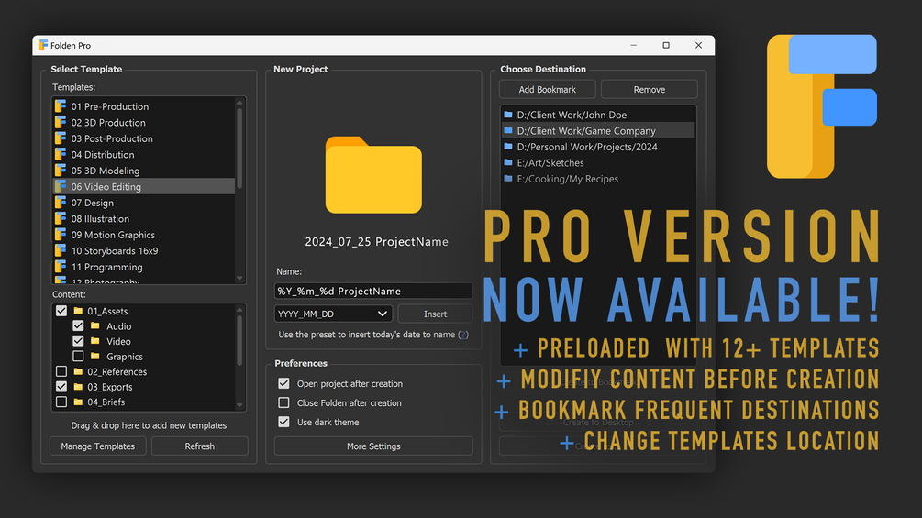Viewport: 922px width, 518px height.
Task: Maximize the Folden Pro window
Action: pyautogui.click(x=666, y=45)
